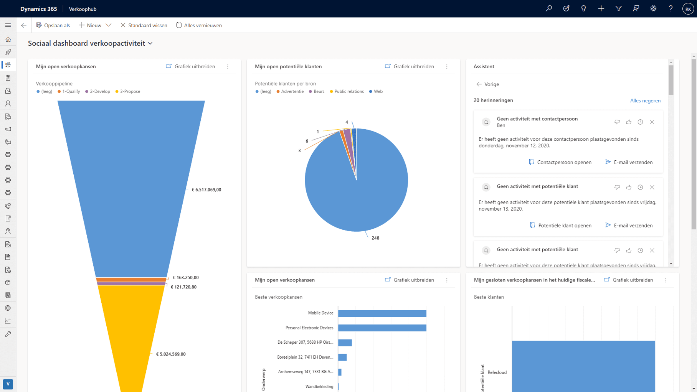Click the page vertical scrollbar thumb
The height and width of the screenshot is (392, 697).
click(694, 144)
